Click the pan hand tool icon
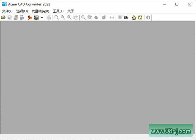The width and height of the screenshot is (196, 140). tap(75, 17)
